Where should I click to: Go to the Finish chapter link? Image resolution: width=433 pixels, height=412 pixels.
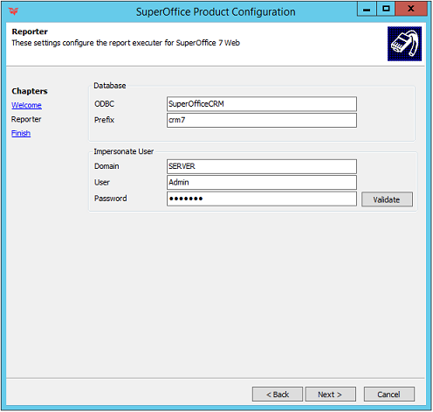pos(21,133)
